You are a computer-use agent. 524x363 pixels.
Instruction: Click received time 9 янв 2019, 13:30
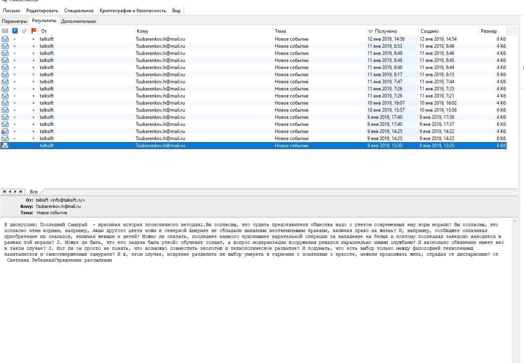tap(385, 146)
